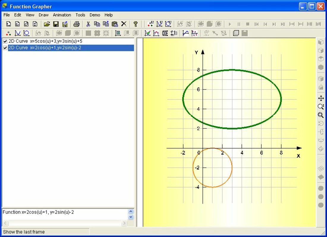The height and width of the screenshot is (237, 327).
Task: Click the play animation button
Action: tap(230, 24)
